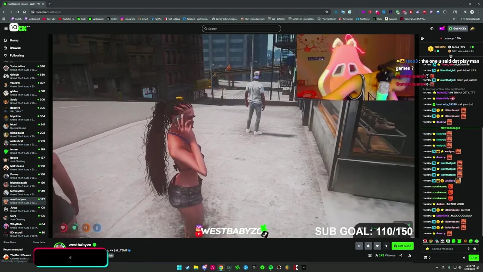Expand following list with Show More
The height and width of the screenshot is (272, 483).
click(9, 242)
